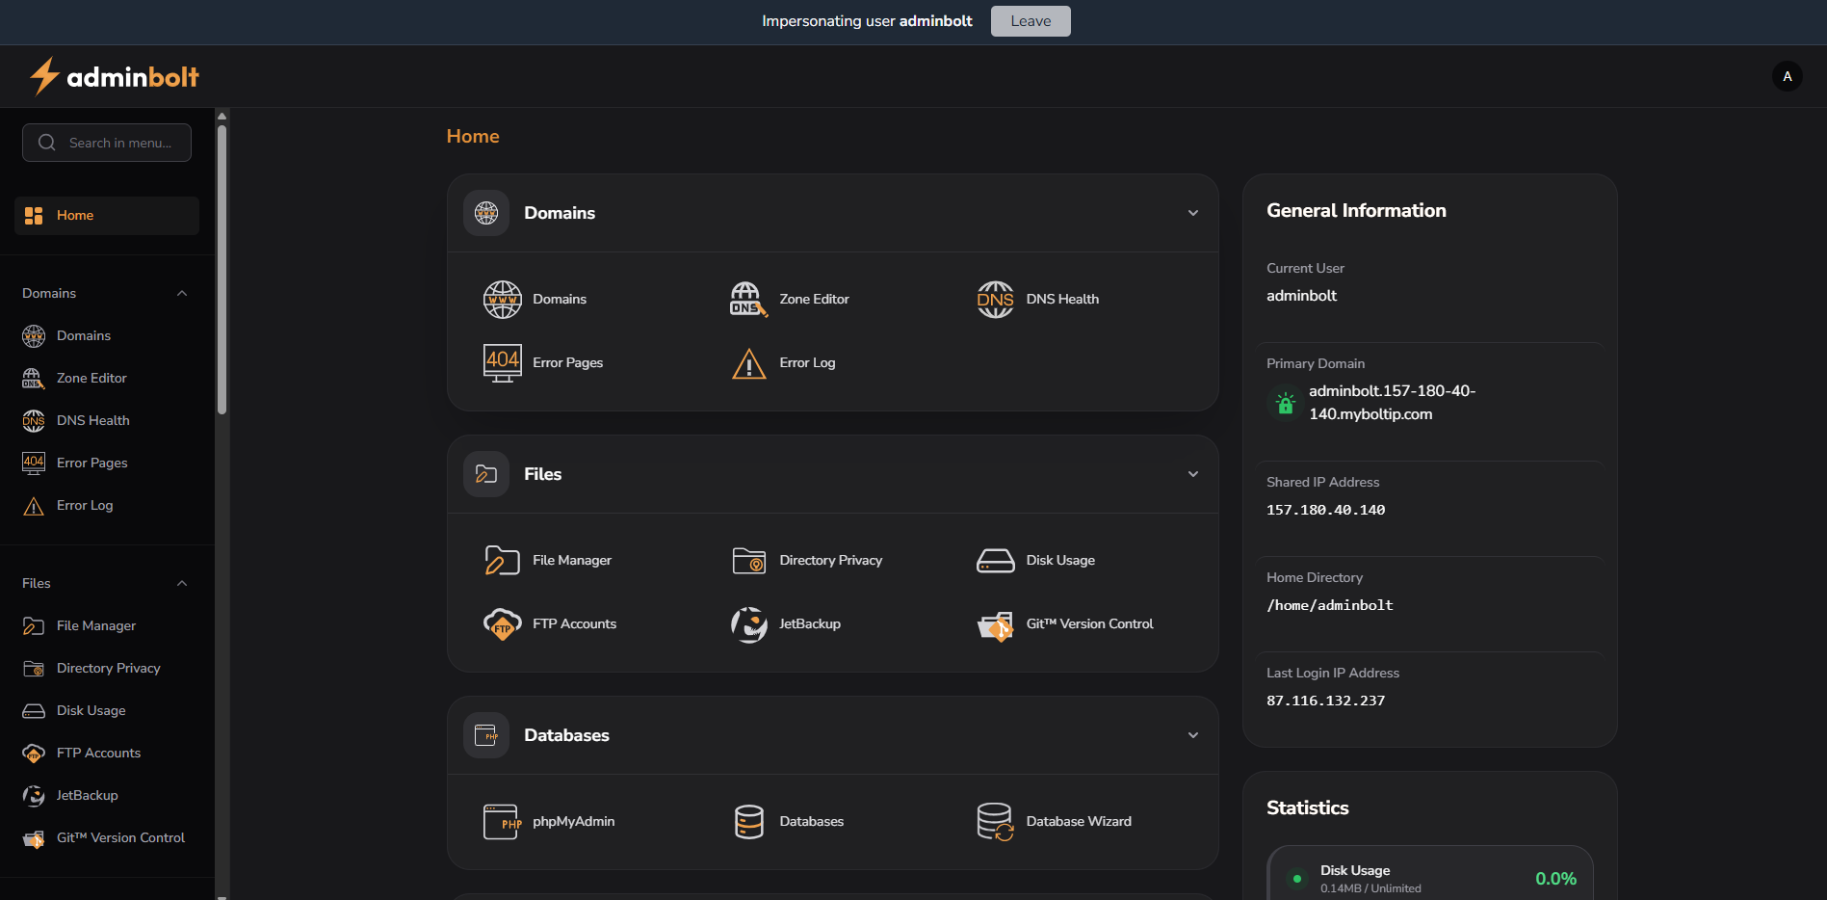Click the Leave impersonation button
The height and width of the screenshot is (900, 1827).
pos(1030,21)
